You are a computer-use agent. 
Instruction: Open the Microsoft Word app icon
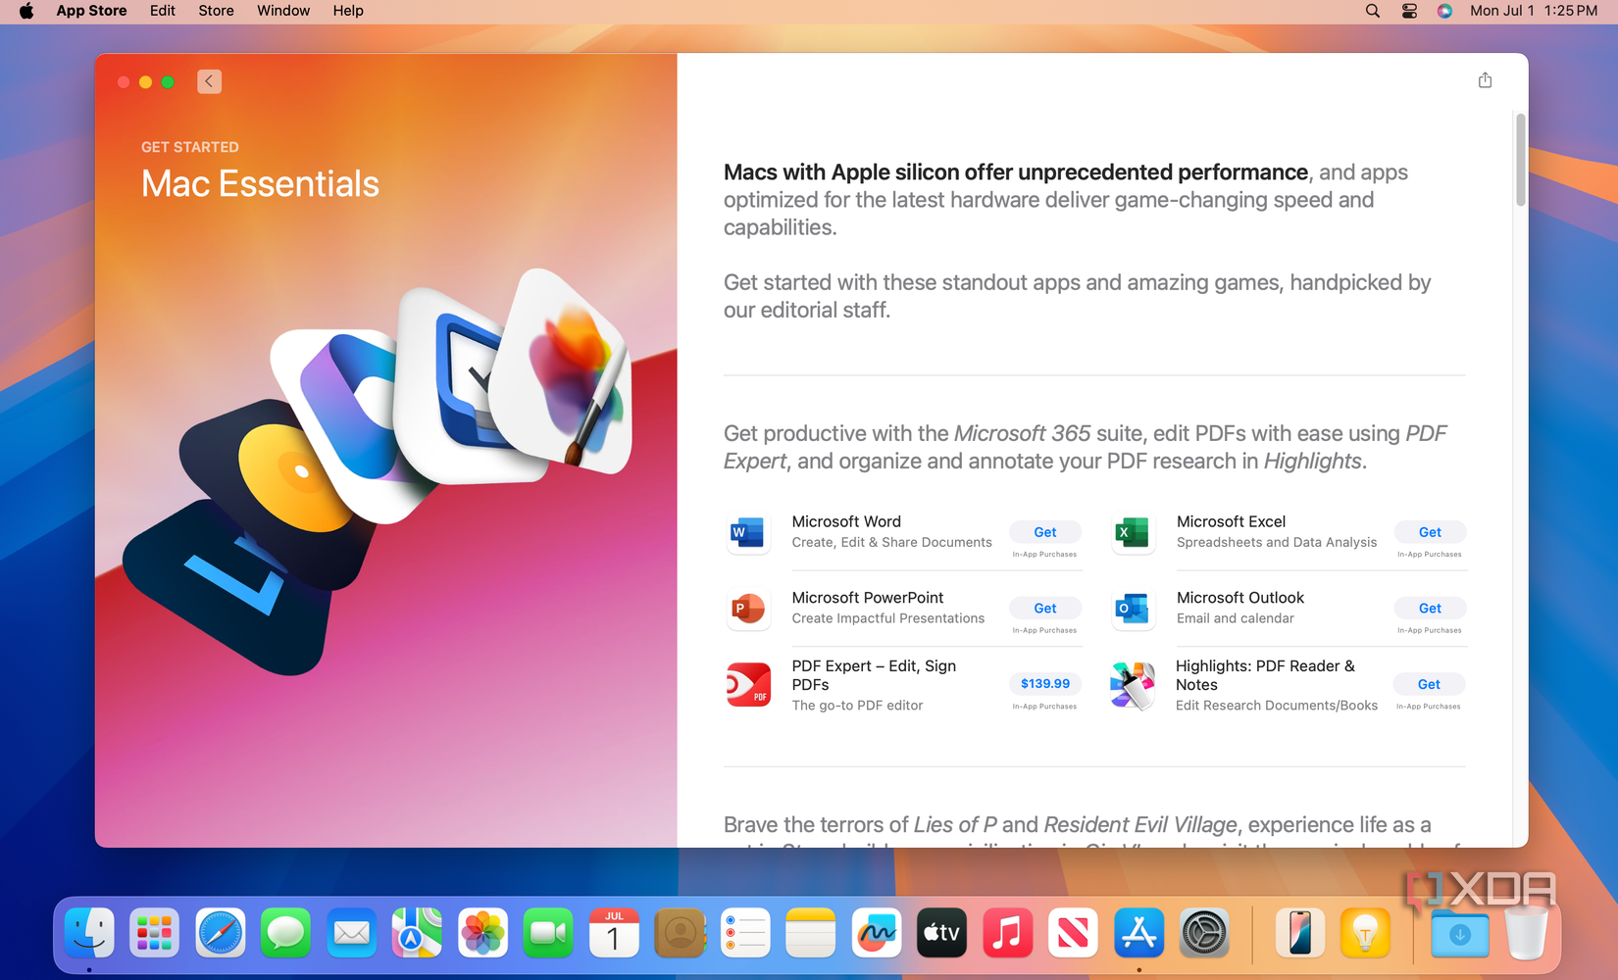[748, 532]
